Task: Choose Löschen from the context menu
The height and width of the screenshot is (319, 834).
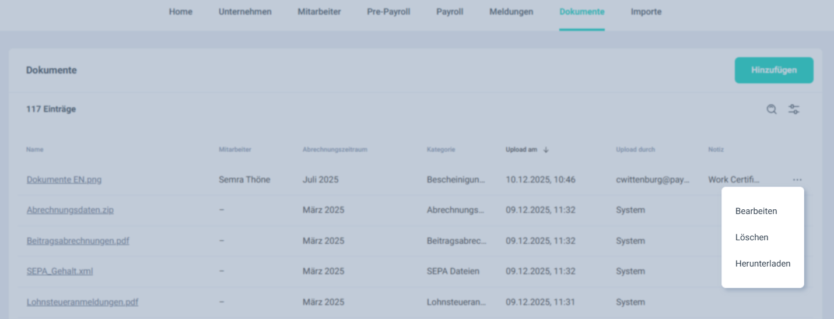Action: (752, 237)
